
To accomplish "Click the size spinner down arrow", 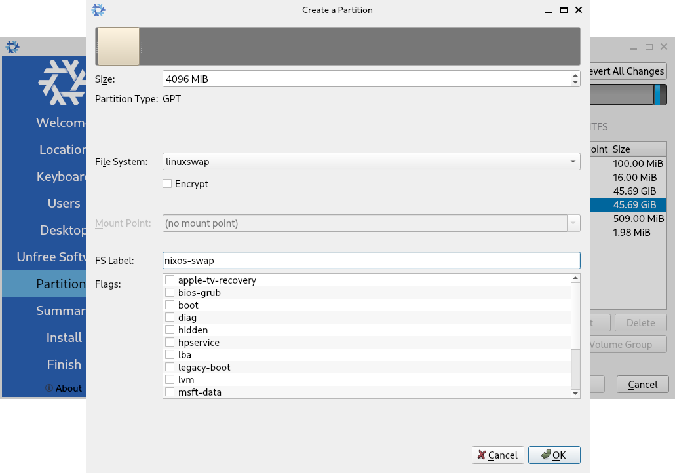I will (575, 83).
